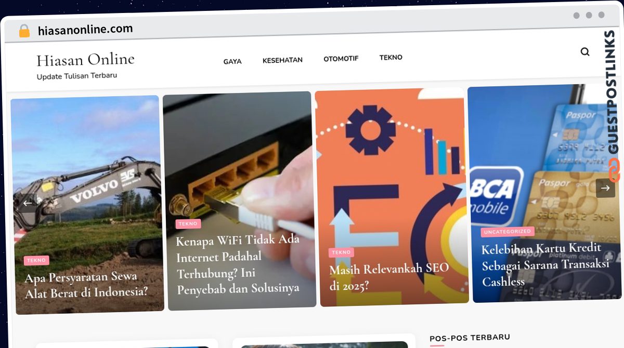The height and width of the screenshot is (348, 624).
Task: Open the search magnifier icon
Action: [x=585, y=52]
